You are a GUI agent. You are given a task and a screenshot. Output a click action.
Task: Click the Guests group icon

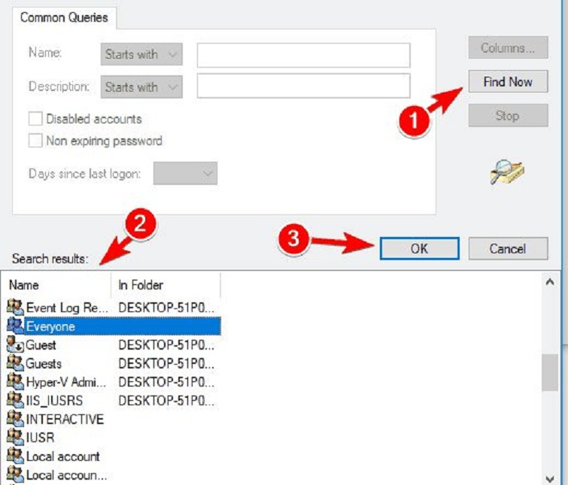tap(15, 363)
